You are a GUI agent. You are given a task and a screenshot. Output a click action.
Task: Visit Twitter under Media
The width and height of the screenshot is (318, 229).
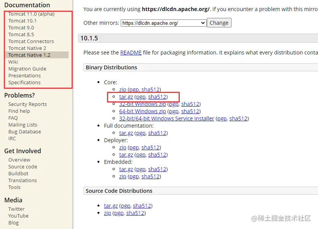click(x=16, y=209)
